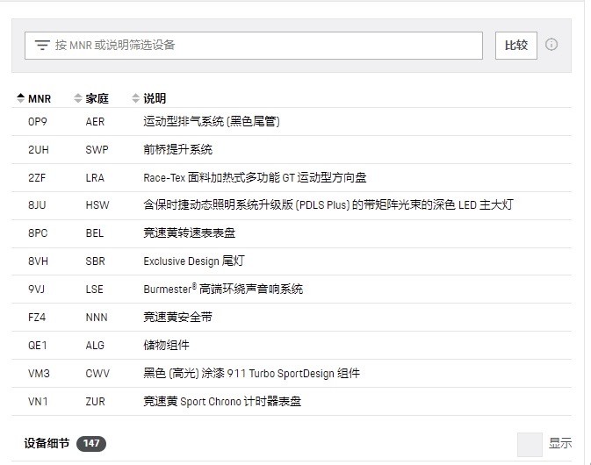
Task: Toggle the 显示 switch for 设备细节
Action: click(x=530, y=444)
